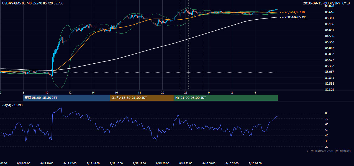Click price axis value 85.616

tap(329, 12)
